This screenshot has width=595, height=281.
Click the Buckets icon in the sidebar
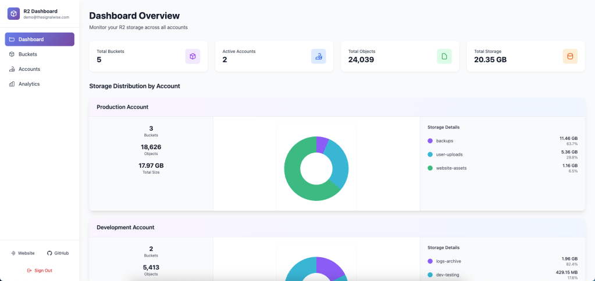click(12, 54)
